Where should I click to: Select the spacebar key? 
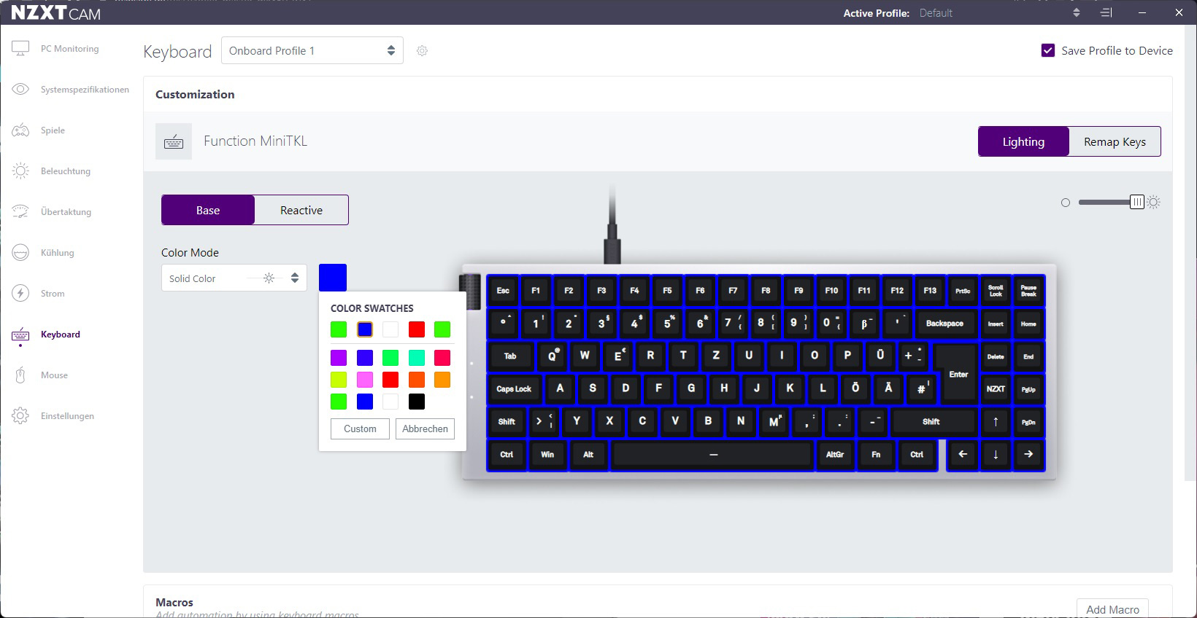(x=713, y=455)
